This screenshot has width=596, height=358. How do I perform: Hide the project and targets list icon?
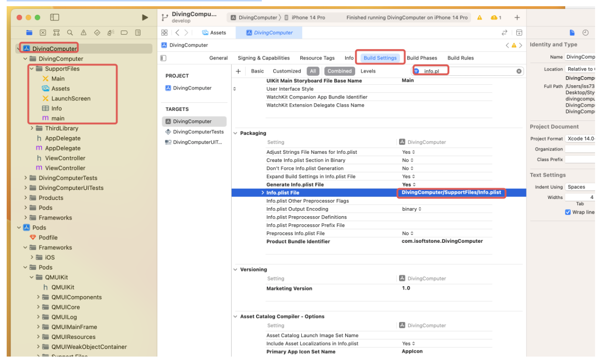pos(164,58)
